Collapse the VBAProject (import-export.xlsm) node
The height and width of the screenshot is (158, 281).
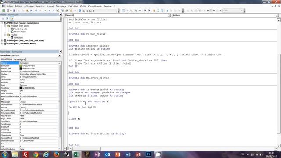(x=2, y=23)
